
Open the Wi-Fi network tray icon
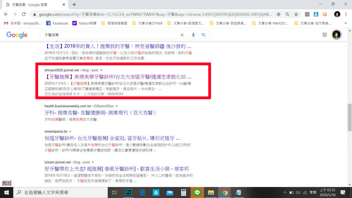pyautogui.click(x=305, y=192)
